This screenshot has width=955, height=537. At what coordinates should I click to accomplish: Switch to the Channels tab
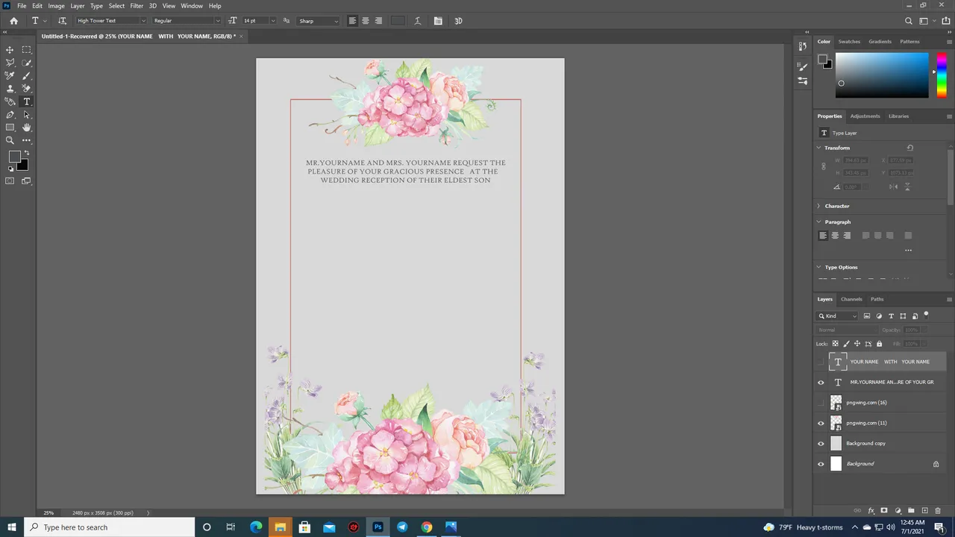point(851,299)
